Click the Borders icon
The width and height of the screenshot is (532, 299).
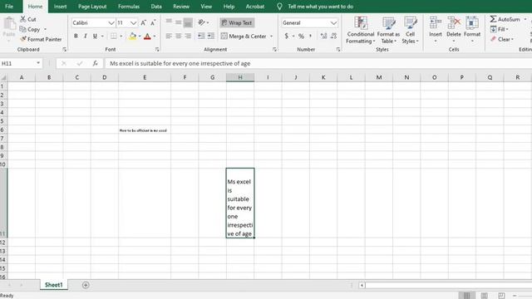[114, 36]
